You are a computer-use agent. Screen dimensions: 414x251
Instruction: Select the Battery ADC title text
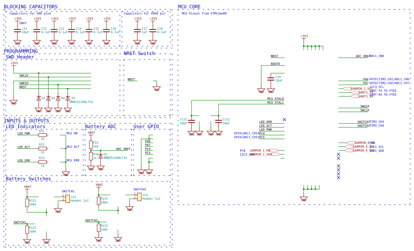101,127
